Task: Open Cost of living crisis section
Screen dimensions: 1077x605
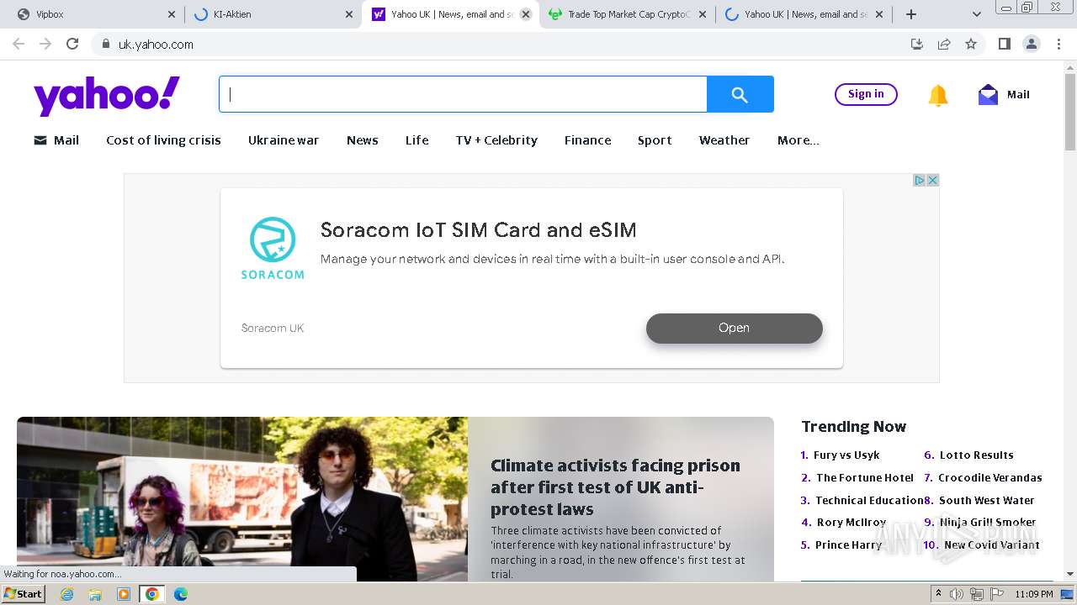Action: pos(163,140)
